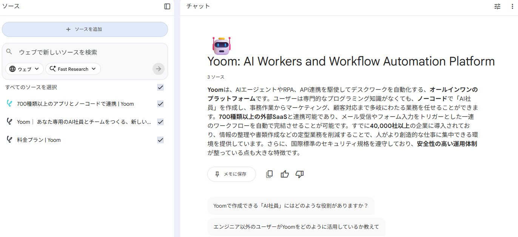Uncheck the 'あなた専用のAI社員' source checkbox
This screenshot has height=237, width=518.
[160, 122]
